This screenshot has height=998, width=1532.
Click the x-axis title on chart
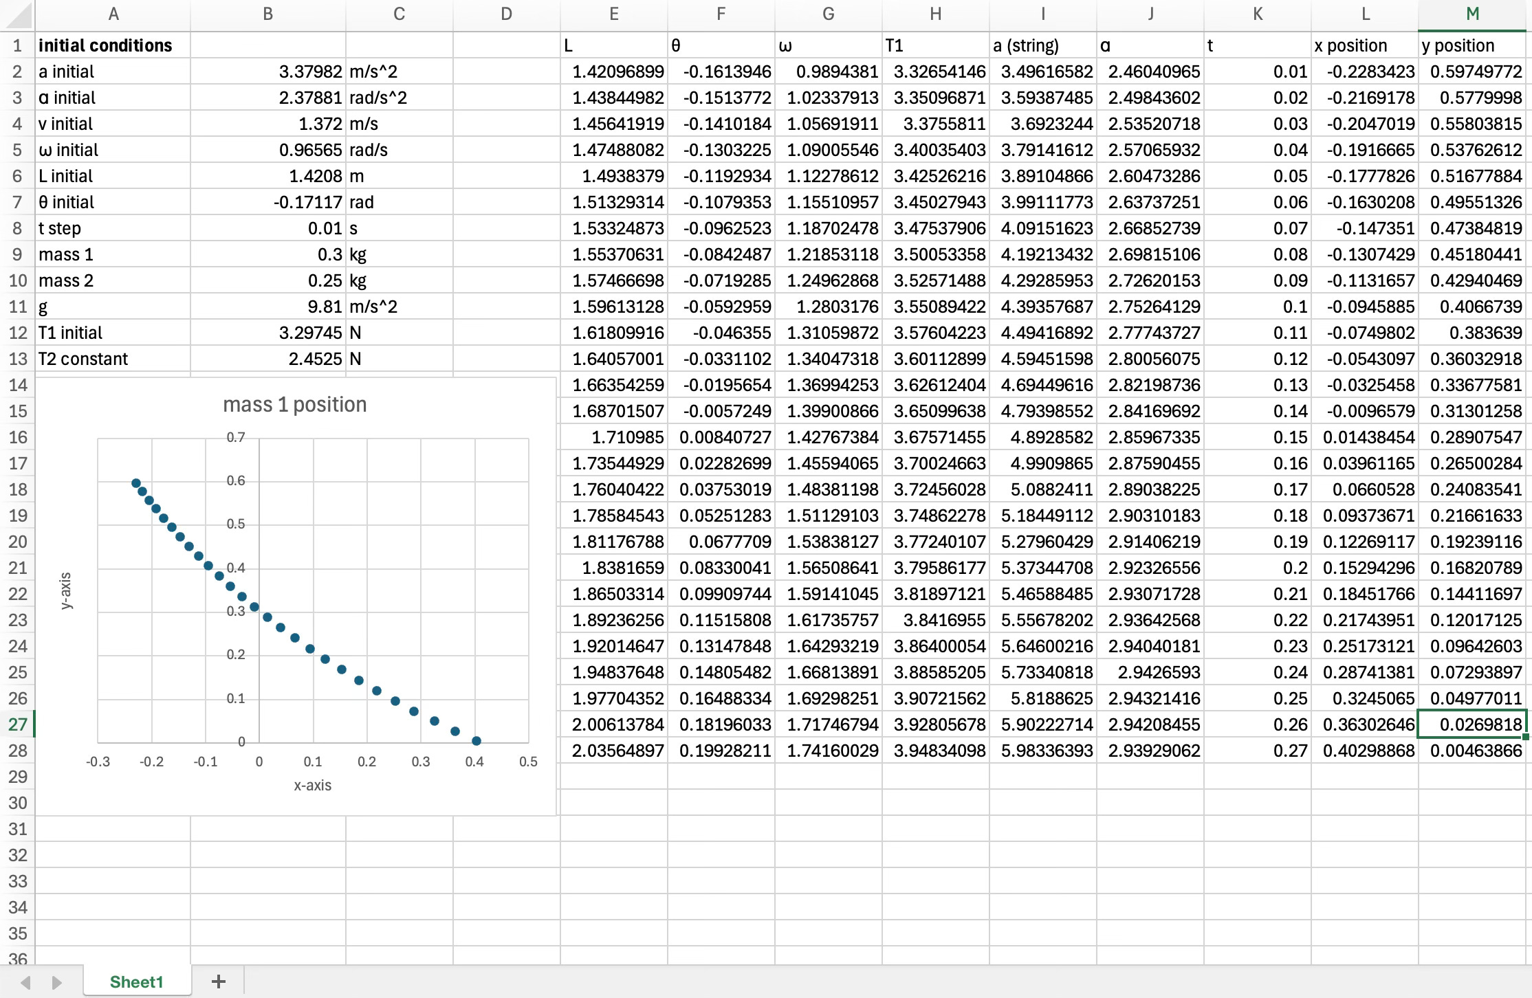pyautogui.click(x=312, y=785)
